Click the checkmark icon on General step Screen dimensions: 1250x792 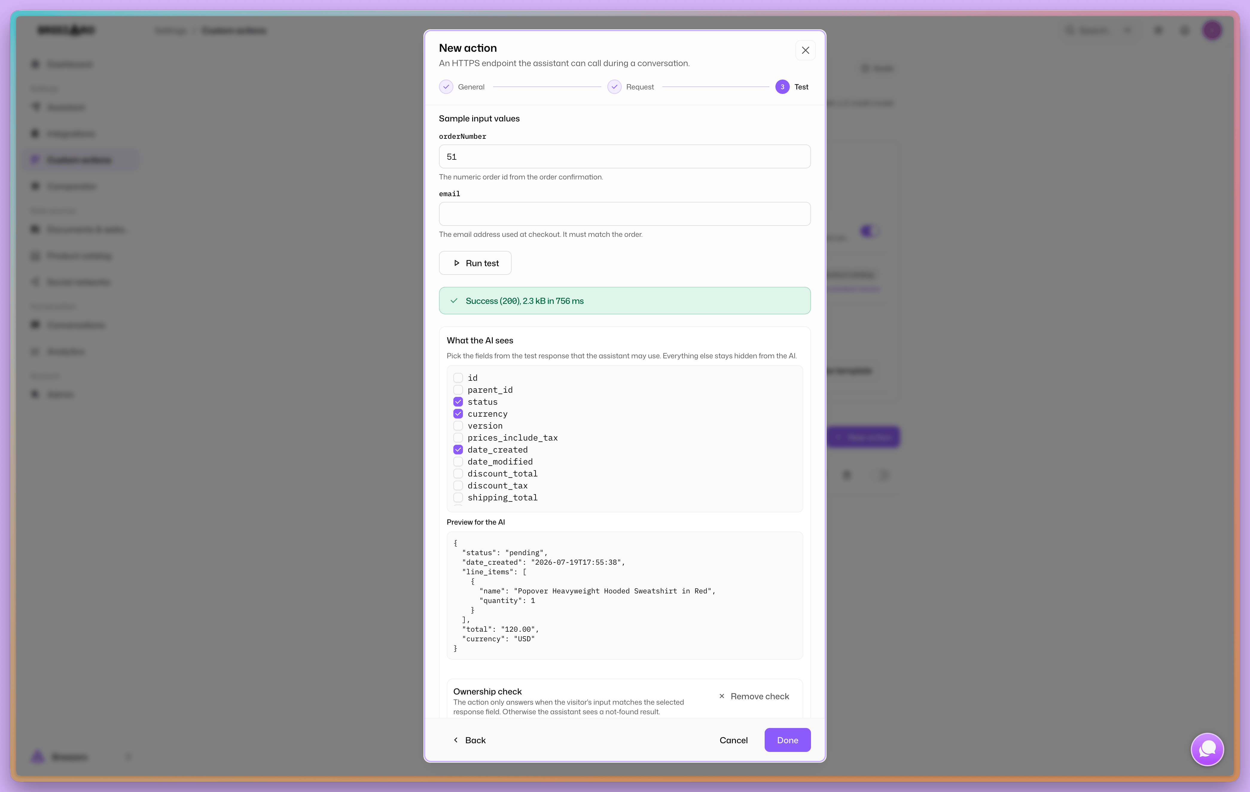(x=446, y=87)
